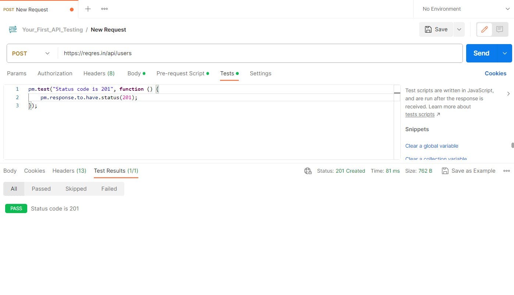Viewport: 514px width, 295px height.
Task: Click the New Request breadcrumb name
Action: [108, 30]
